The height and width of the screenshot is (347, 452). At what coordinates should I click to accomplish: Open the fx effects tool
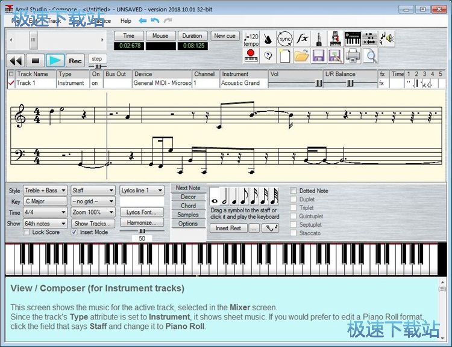(302, 38)
